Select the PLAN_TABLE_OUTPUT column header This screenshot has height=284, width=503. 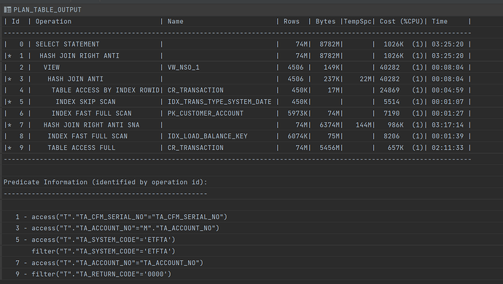point(47,10)
